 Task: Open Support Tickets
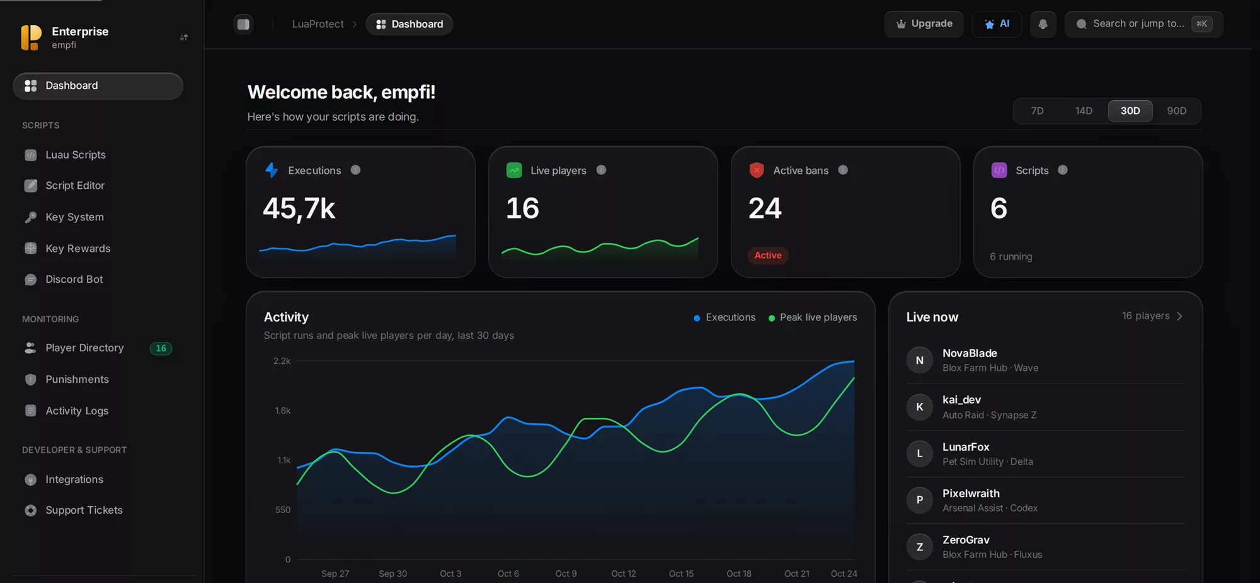(98, 511)
